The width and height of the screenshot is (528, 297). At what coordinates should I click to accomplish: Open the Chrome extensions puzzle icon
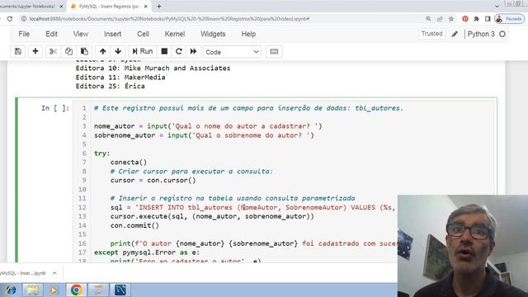coord(476,19)
